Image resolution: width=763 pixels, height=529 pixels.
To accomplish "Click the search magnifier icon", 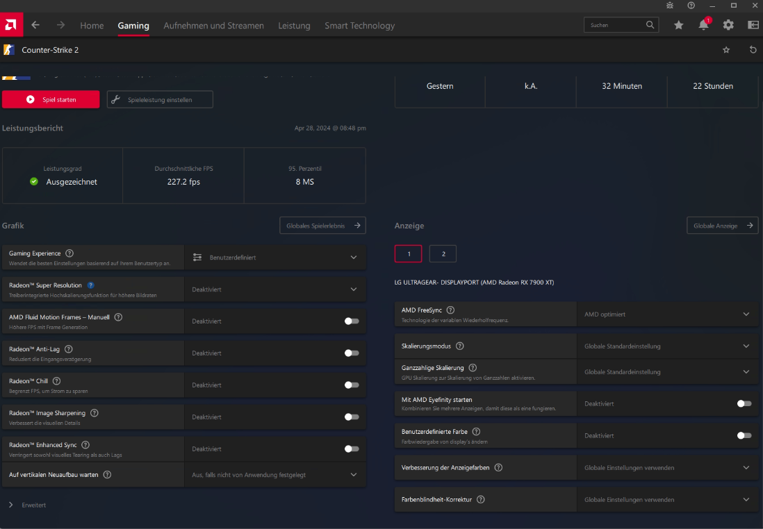I will pos(650,25).
